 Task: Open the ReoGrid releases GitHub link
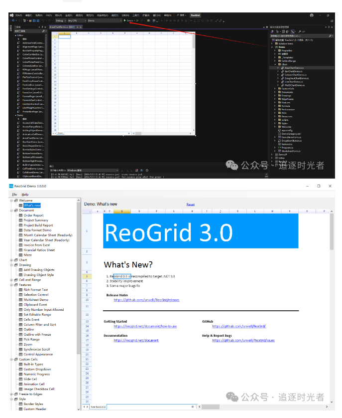(147, 300)
